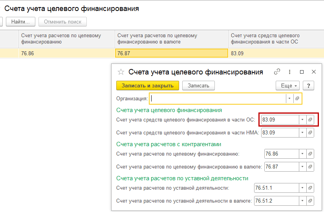Expand the dropdown of the ОС account field
Image resolution: width=324 pixels, height=212 pixels.
point(302,120)
